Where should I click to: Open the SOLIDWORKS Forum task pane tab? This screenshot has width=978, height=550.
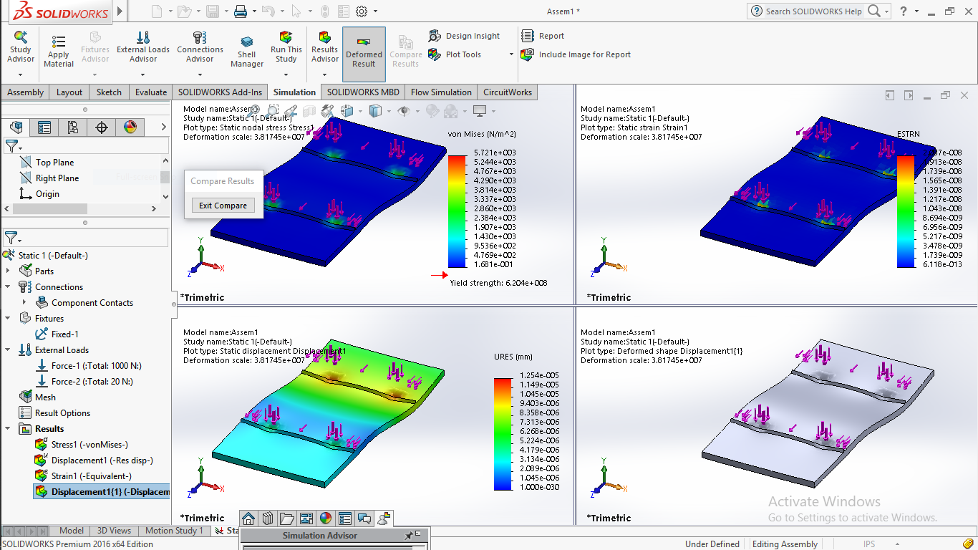pos(364,518)
